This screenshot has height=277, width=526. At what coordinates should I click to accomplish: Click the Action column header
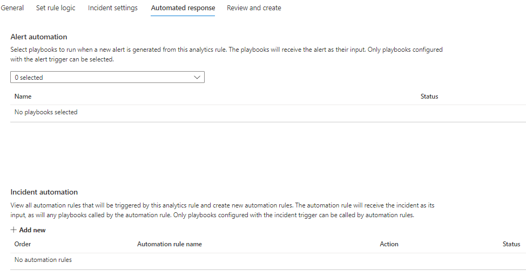pos(389,244)
